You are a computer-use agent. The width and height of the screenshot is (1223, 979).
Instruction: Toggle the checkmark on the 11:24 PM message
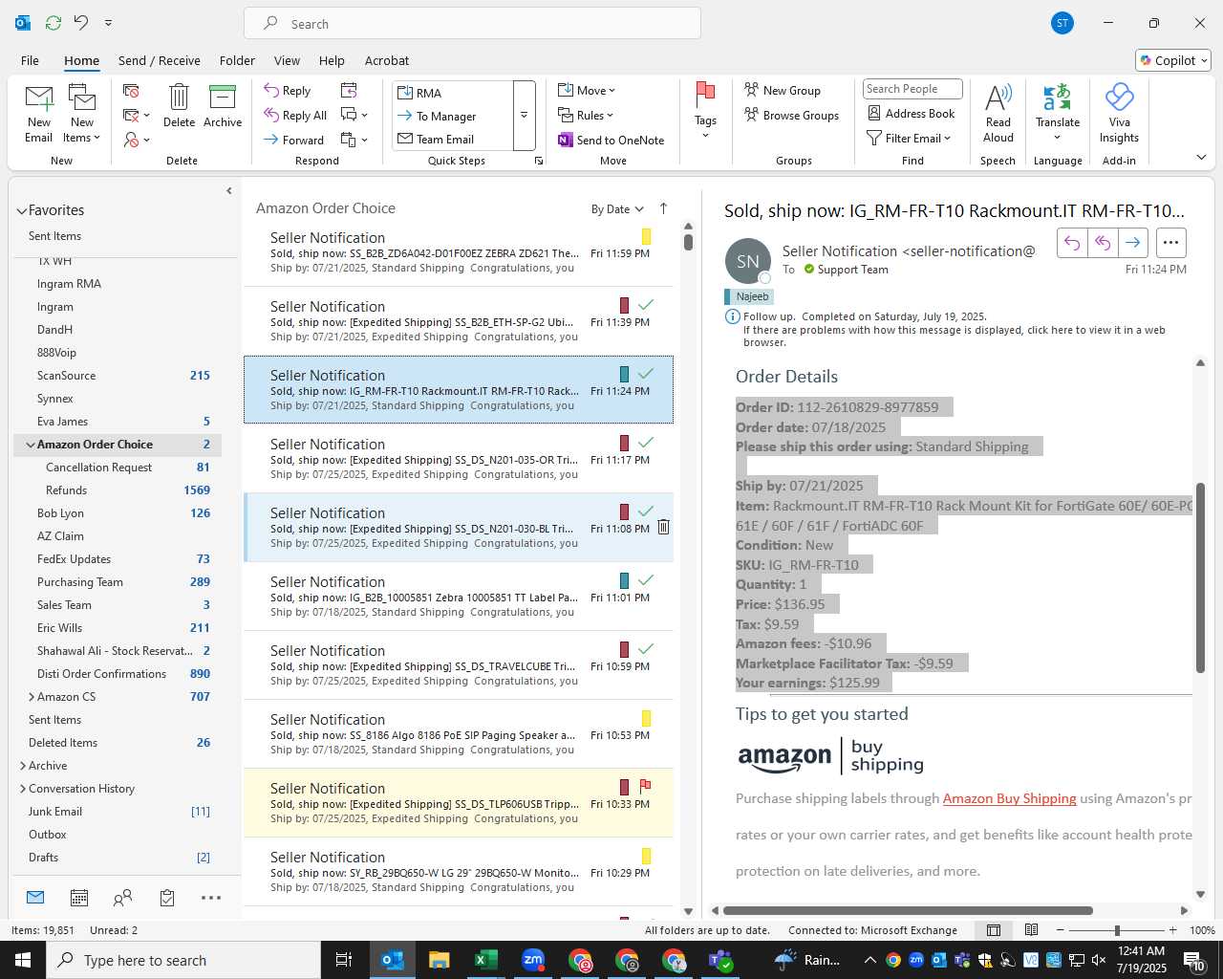click(646, 374)
